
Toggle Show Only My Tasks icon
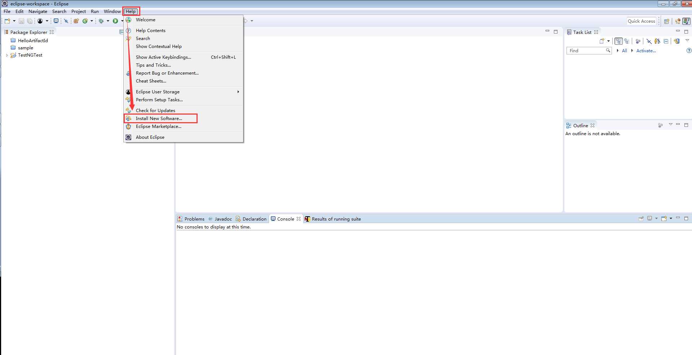pos(657,41)
